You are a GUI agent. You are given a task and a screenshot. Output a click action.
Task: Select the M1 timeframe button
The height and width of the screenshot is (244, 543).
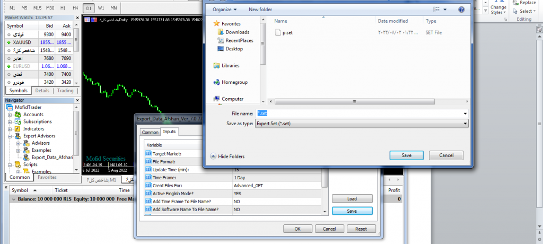click(12, 7)
